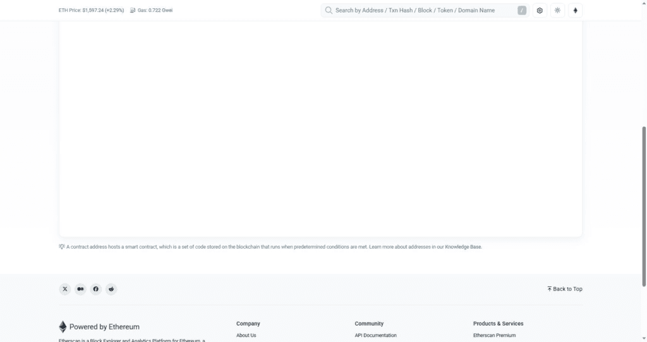Click the Products & Services heading
Screen dimensions: 647x342
click(498, 324)
